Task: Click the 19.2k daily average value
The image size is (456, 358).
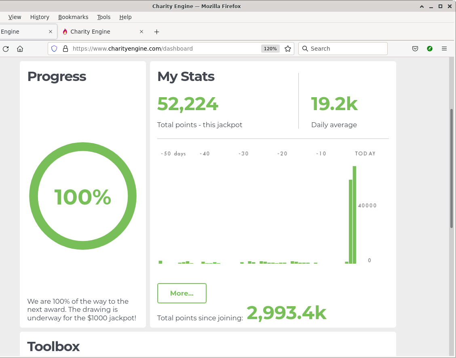Action: point(334,104)
